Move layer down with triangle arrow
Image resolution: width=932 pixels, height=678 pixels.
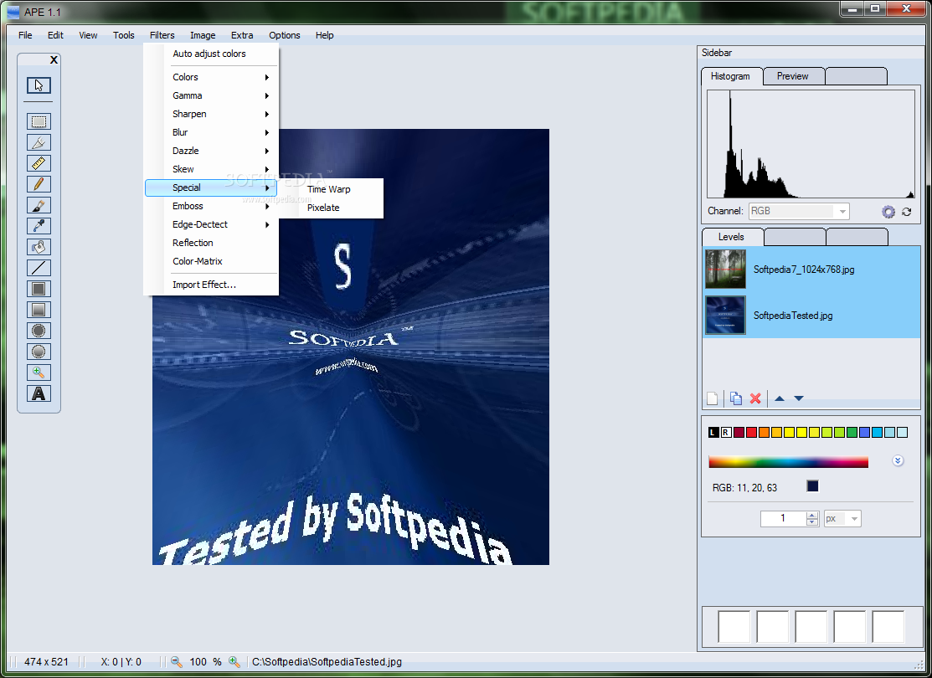coord(799,398)
